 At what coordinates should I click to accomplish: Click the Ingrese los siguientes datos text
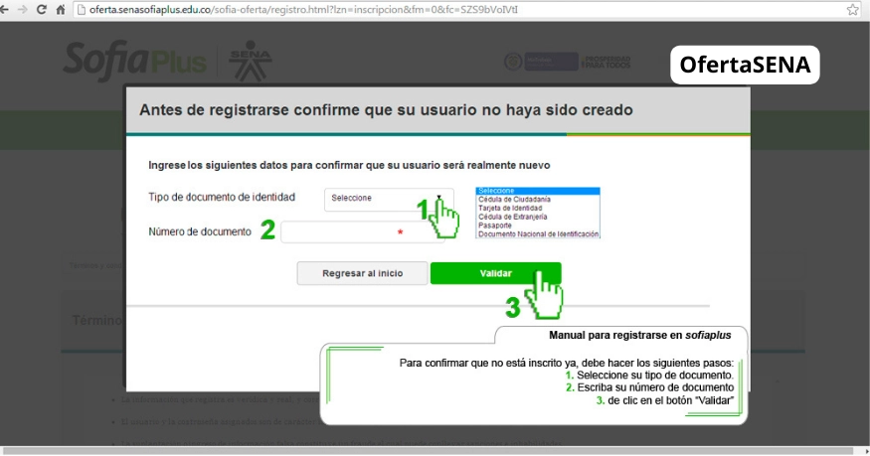[x=349, y=165]
